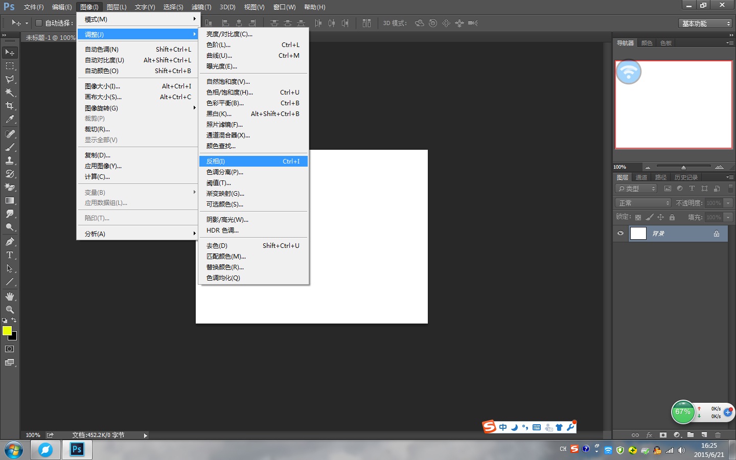This screenshot has height=460, width=736.
Task: Enable the 自动选择 checkbox
Action: tap(39, 23)
